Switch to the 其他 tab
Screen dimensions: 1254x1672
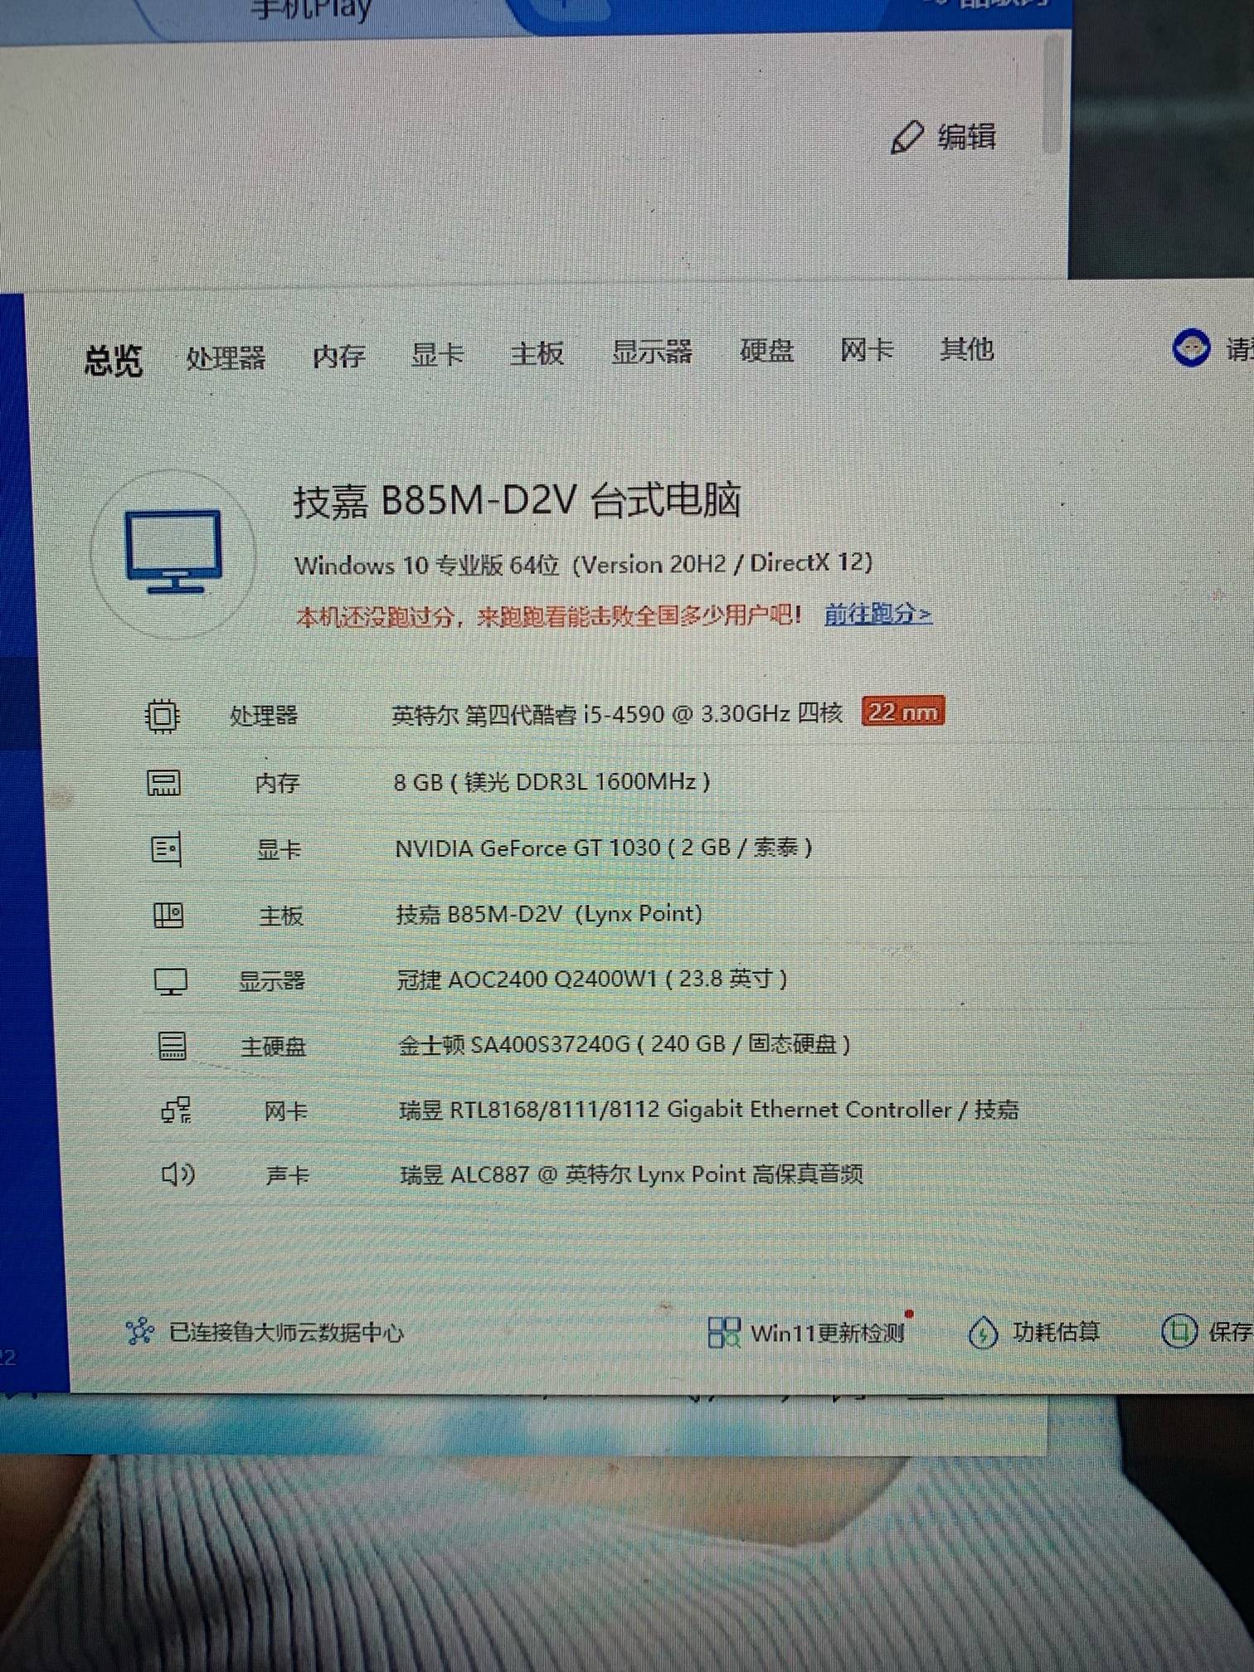point(966,349)
